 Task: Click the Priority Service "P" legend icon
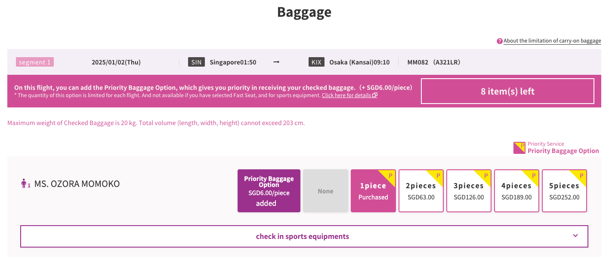(519, 147)
